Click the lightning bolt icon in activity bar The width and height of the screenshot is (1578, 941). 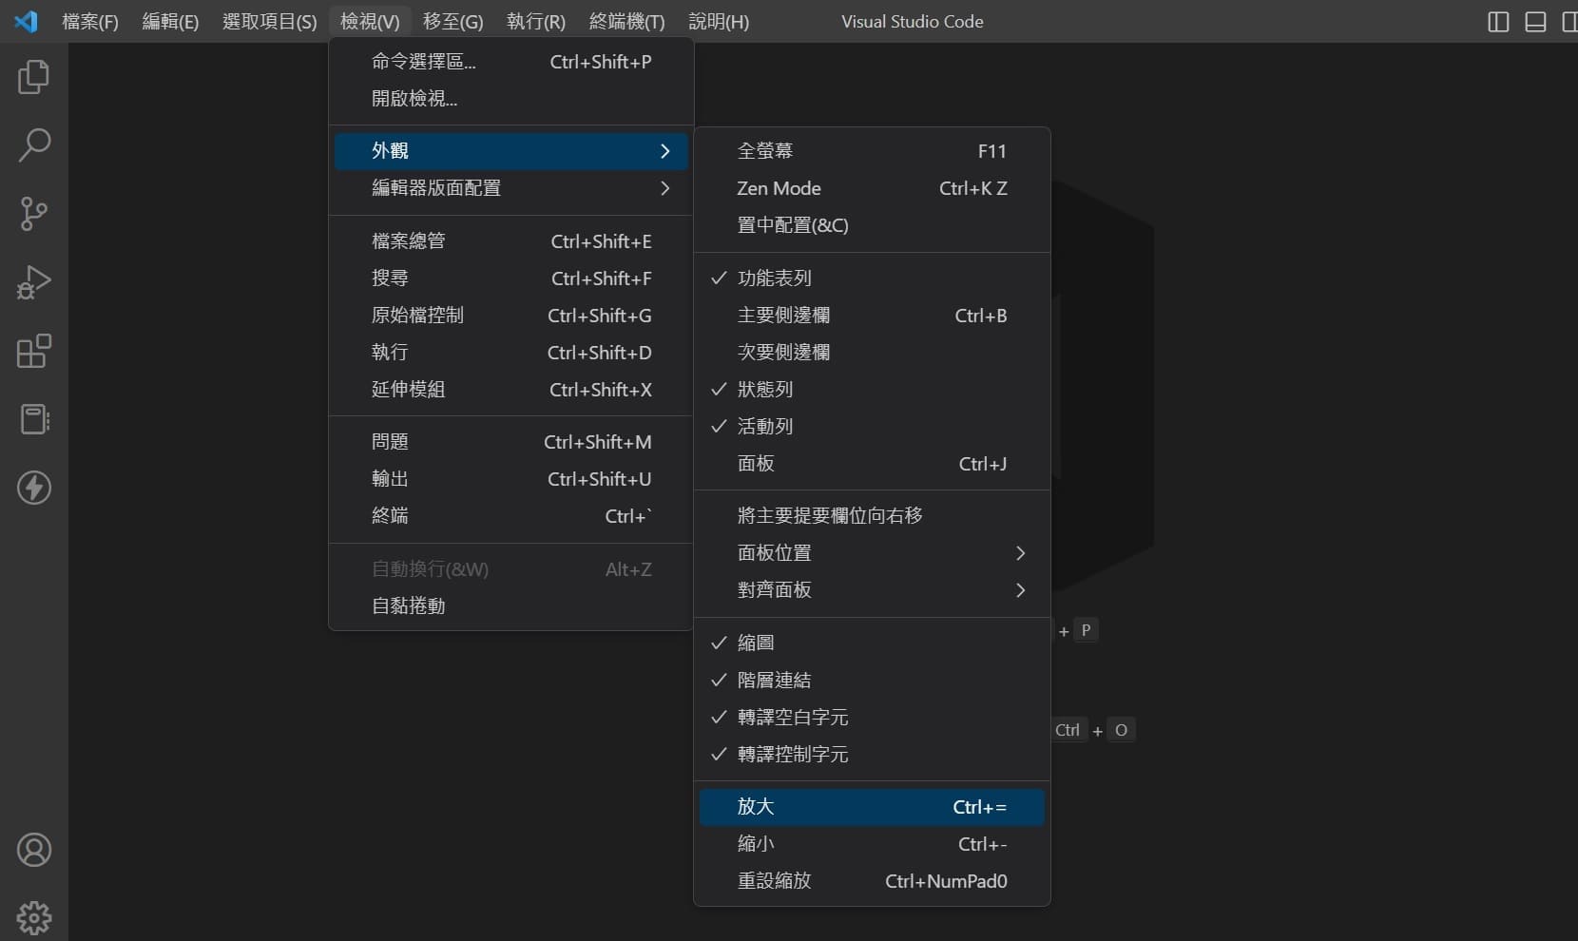tap(34, 488)
